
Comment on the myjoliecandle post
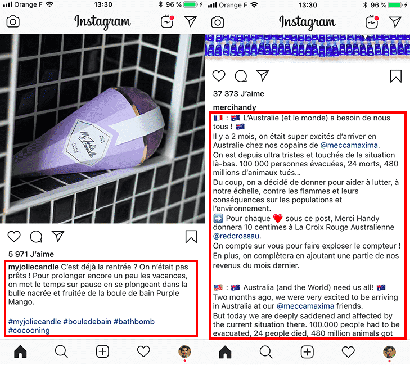pyautogui.click(x=36, y=237)
